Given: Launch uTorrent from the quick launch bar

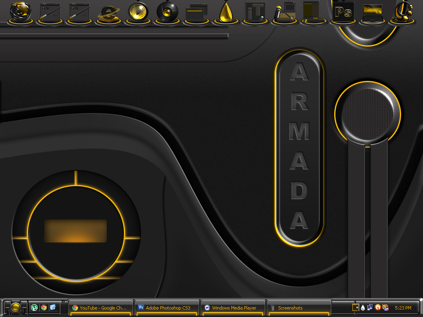Looking at the screenshot, I should 34,308.
